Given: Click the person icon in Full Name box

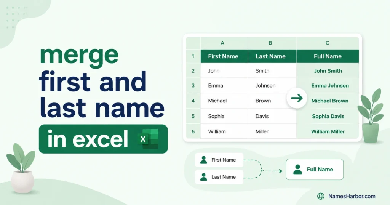Looking at the screenshot, I should coord(297,170).
